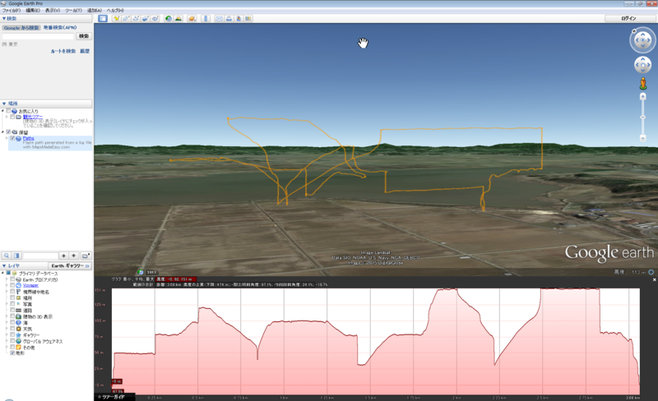Toggle the sidebar visibility toolbar icon
This screenshot has height=401, width=658.
pyautogui.click(x=103, y=18)
